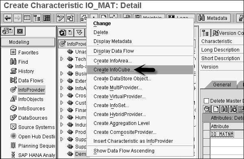Expand the Prod InfoArea tree node
Viewport: 244px width, 159px height.
pyautogui.click(x=62, y=132)
